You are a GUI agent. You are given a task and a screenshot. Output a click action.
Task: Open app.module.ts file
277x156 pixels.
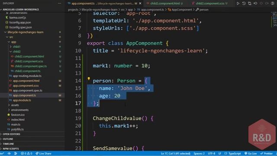(22, 100)
